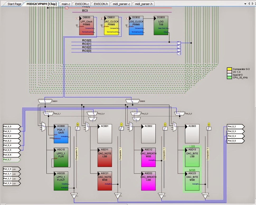Screen dimensions: 256x205
Task: Click the Port_2_3 LCD pin
Action: (x=12, y=183)
